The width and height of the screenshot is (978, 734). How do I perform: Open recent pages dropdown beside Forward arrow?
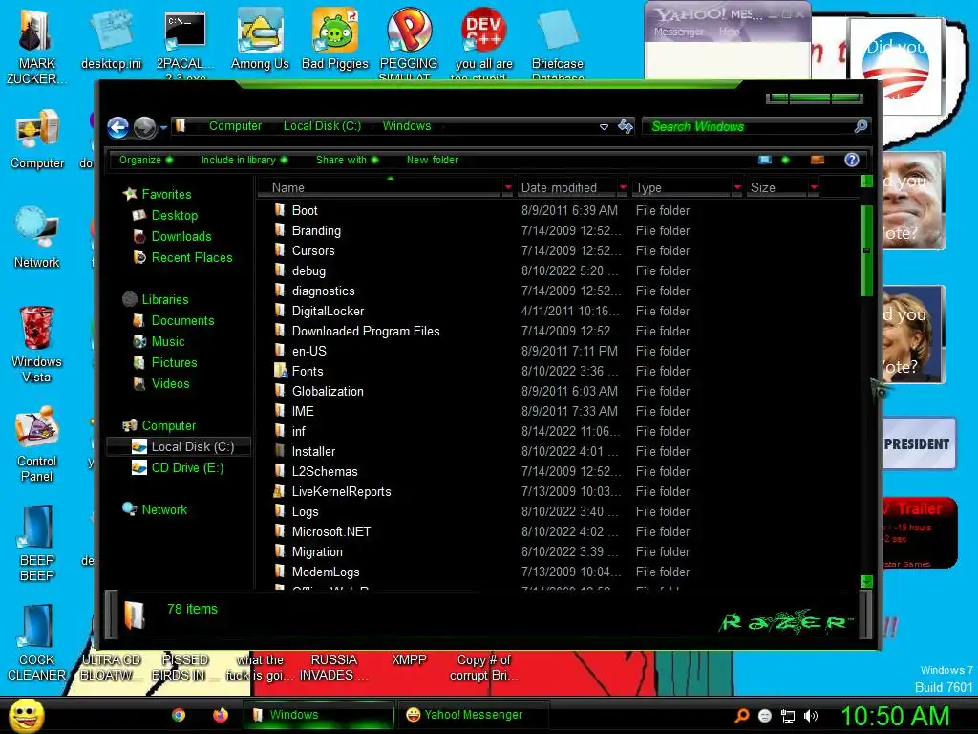[163, 127]
